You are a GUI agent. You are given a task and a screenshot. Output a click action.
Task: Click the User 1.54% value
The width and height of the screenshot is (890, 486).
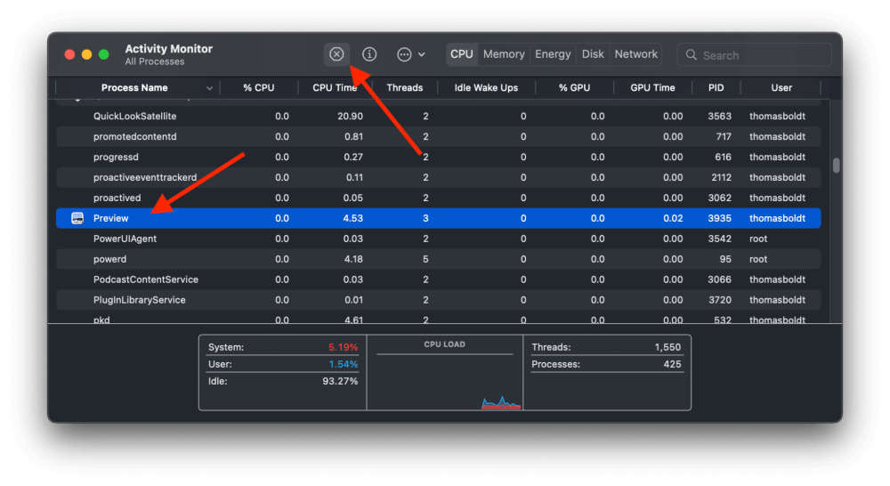344,365
